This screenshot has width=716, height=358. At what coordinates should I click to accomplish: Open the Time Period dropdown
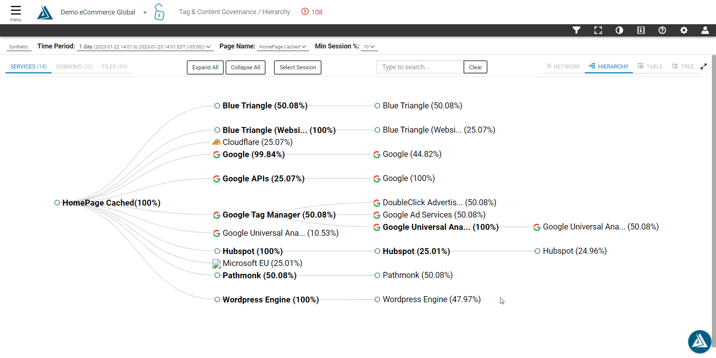(145, 47)
